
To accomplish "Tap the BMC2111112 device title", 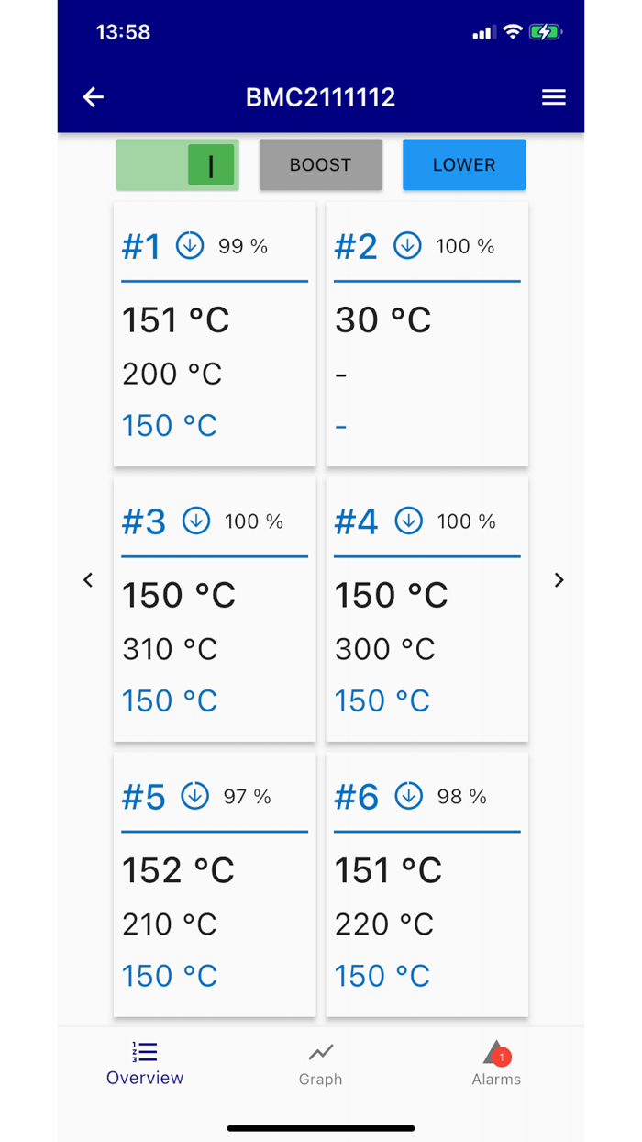I will [x=320, y=97].
